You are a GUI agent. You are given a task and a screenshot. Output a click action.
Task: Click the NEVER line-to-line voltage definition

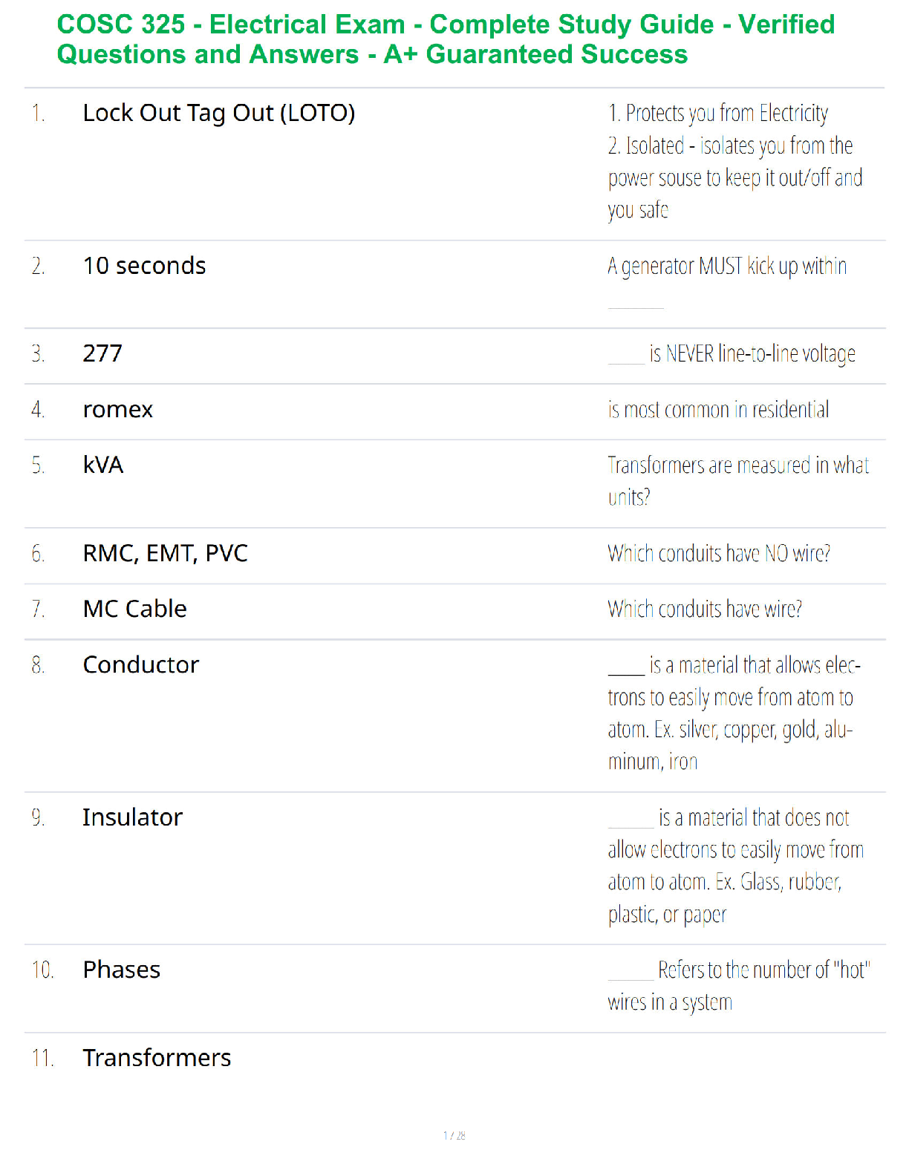point(732,354)
